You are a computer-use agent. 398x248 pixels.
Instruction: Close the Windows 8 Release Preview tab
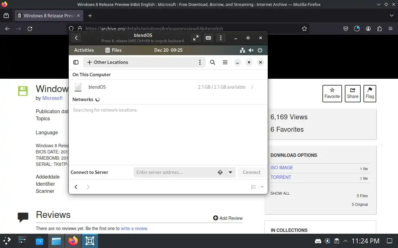click(x=78, y=15)
